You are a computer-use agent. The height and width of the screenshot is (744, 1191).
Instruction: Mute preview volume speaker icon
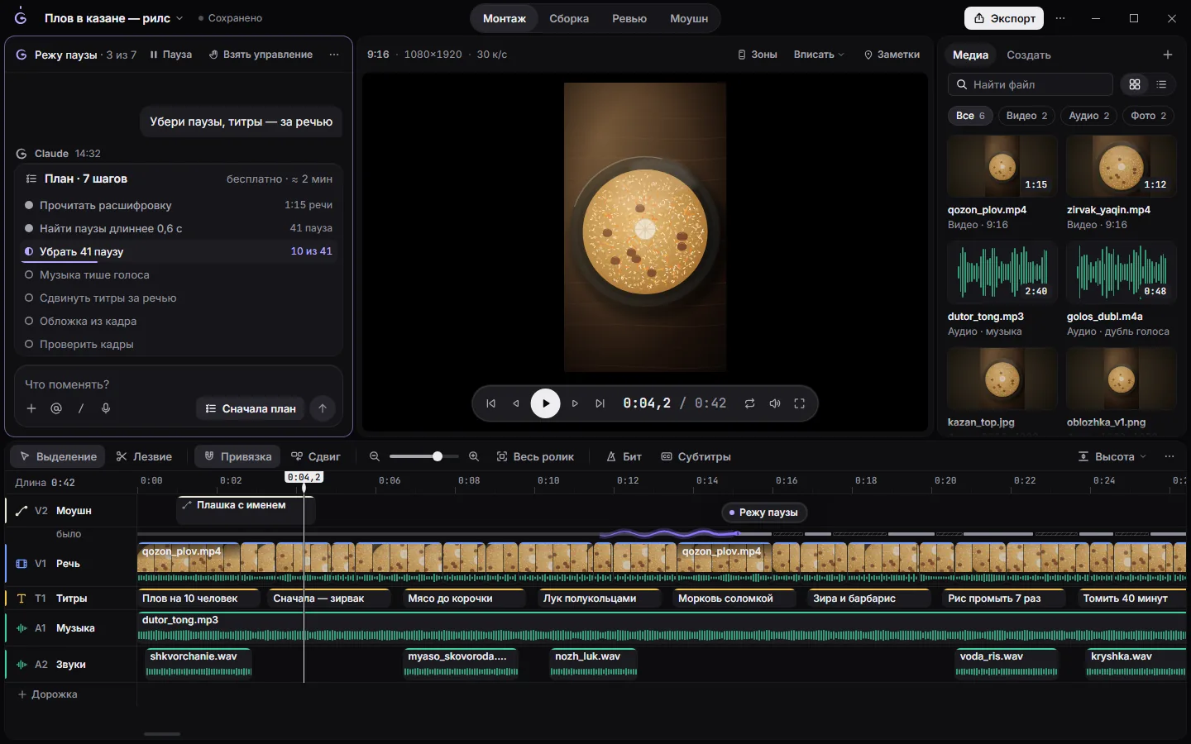(775, 403)
